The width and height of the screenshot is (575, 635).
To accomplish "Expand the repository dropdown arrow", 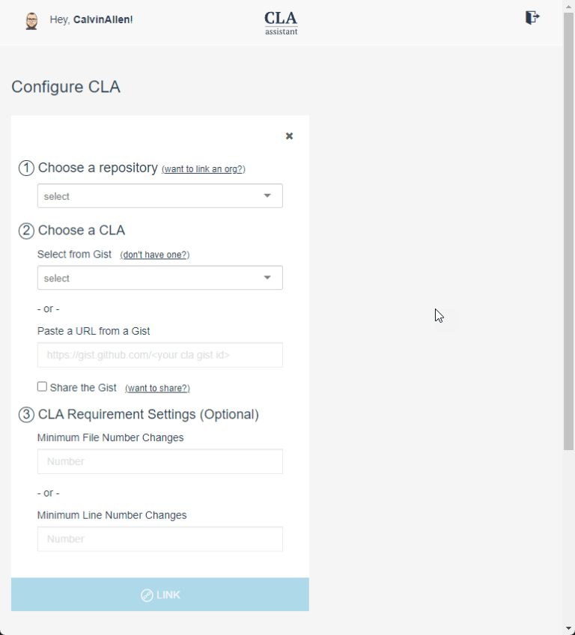I will point(267,195).
